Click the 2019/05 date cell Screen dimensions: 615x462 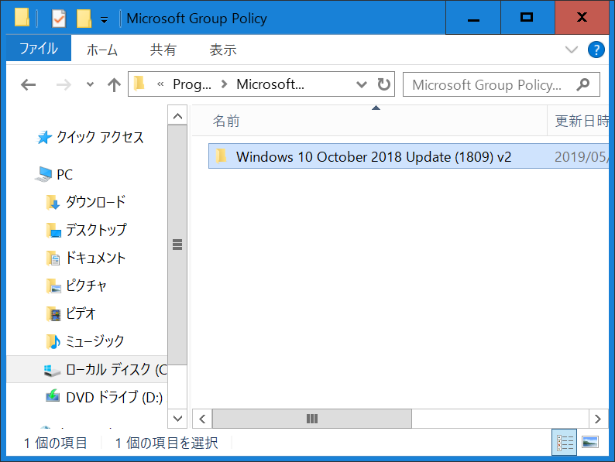[581, 157]
